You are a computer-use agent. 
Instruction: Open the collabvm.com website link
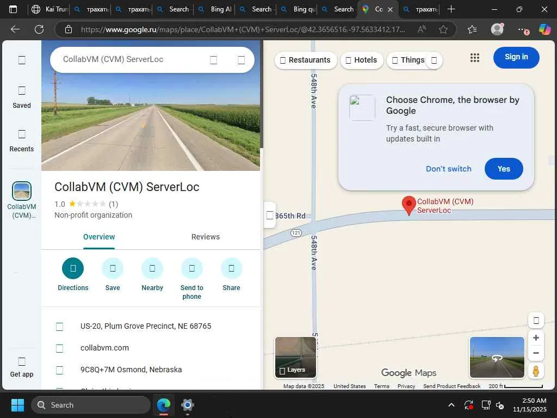pyautogui.click(x=151, y=348)
